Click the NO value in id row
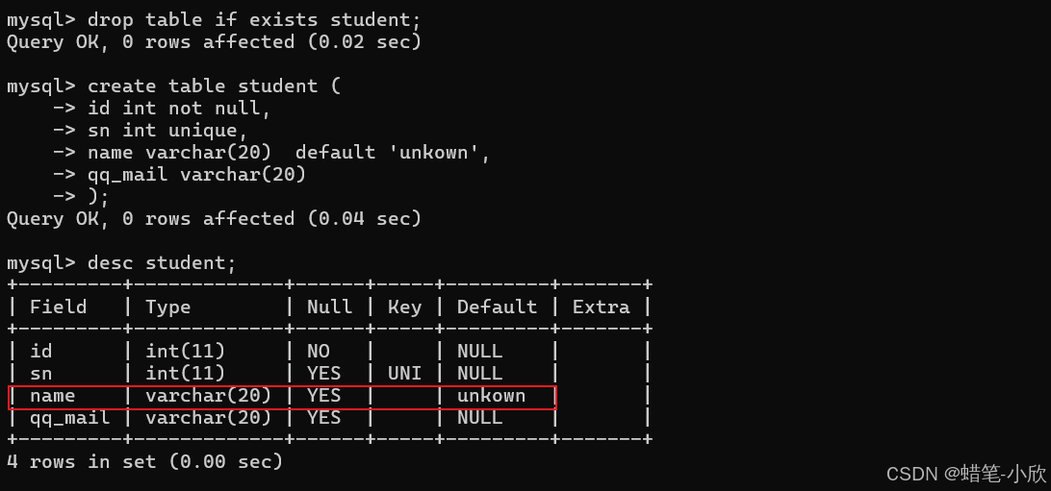Image resolution: width=1051 pixels, height=491 pixels. [x=319, y=351]
